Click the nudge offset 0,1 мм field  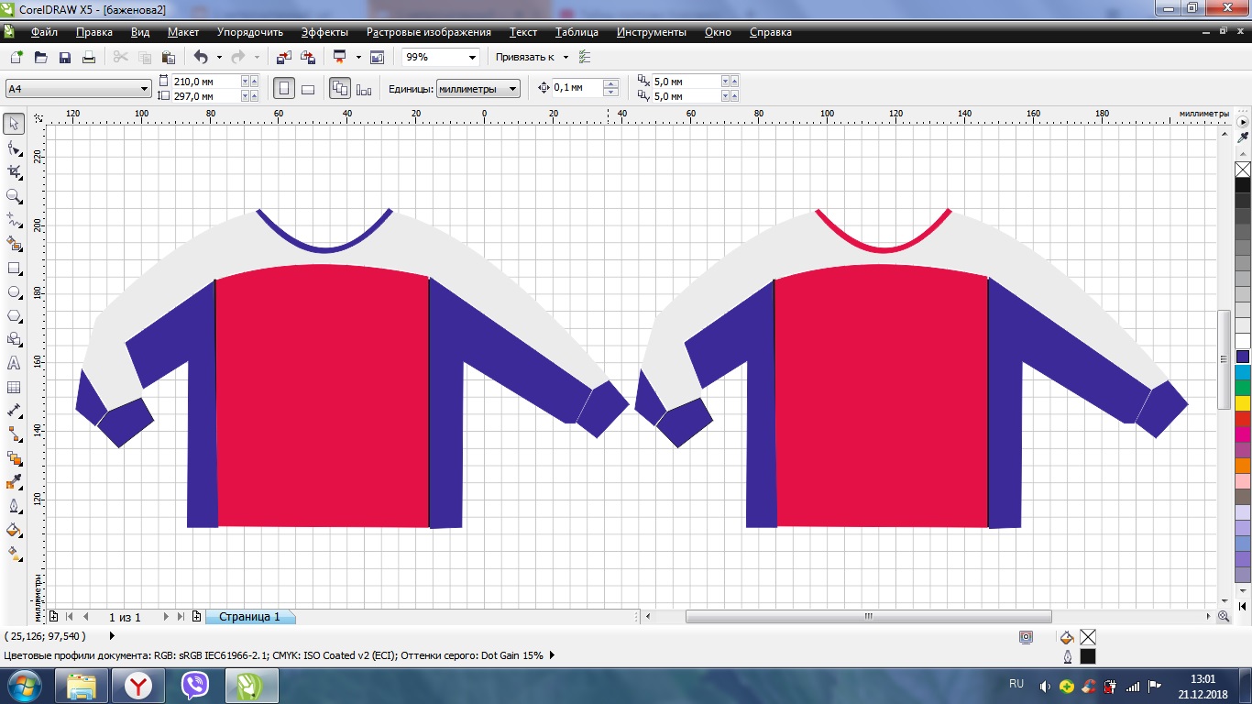pyautogui.click(x=577, y=88)
